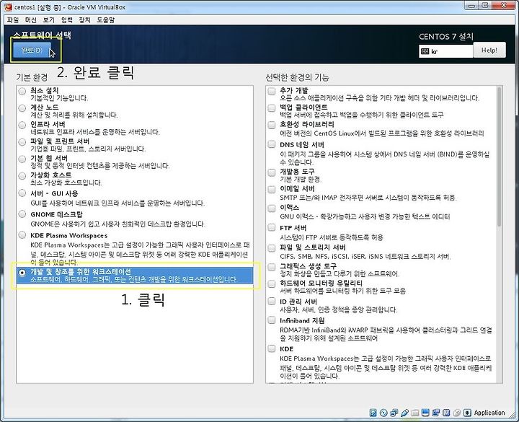Click the VirtualBox hard disk activity icon
Viewport: 519px width, 422px height.
point(373,413)
